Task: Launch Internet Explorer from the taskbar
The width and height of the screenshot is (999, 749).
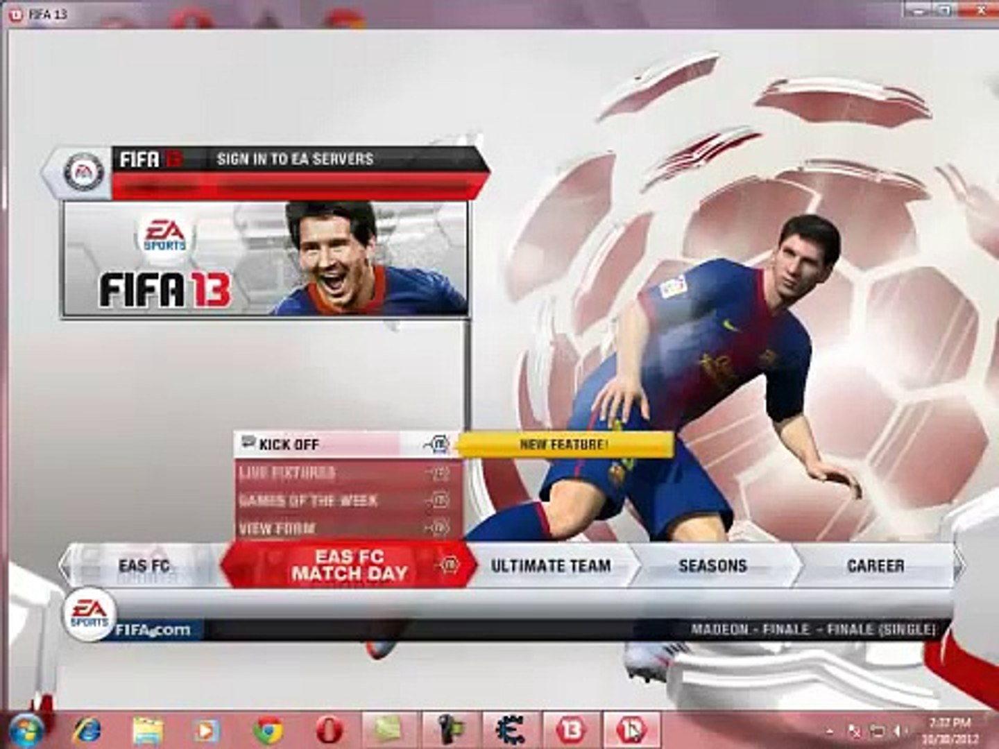Action: [x=86, y=730]
